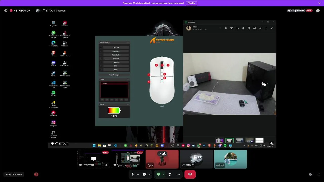324x182 pixels.
Task: Stop screen sharing with green screen button
Action: 158,174
